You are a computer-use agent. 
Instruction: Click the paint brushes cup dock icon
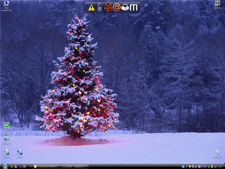pos(100,7)
